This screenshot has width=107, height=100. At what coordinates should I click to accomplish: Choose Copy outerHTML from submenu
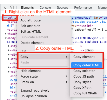[87, 65]
